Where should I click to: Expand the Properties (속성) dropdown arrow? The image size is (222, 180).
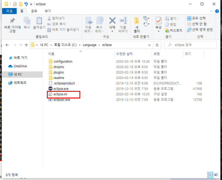pyautogui.click(x=159, y=31)
